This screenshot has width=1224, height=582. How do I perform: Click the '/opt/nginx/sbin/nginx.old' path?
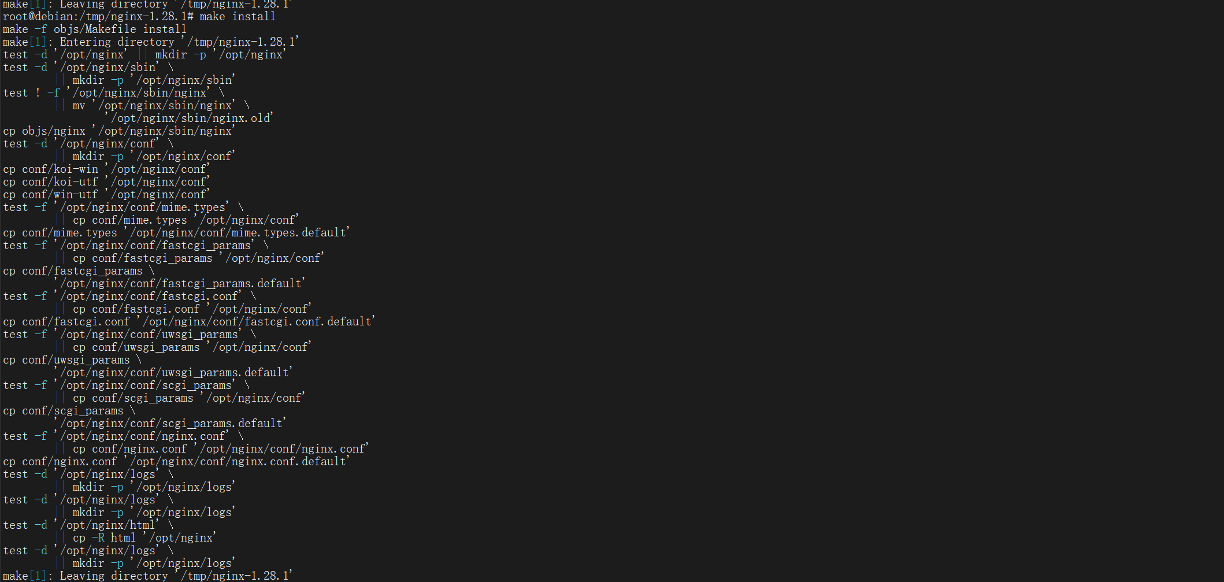pyautogui.click(x=191, y=118)
